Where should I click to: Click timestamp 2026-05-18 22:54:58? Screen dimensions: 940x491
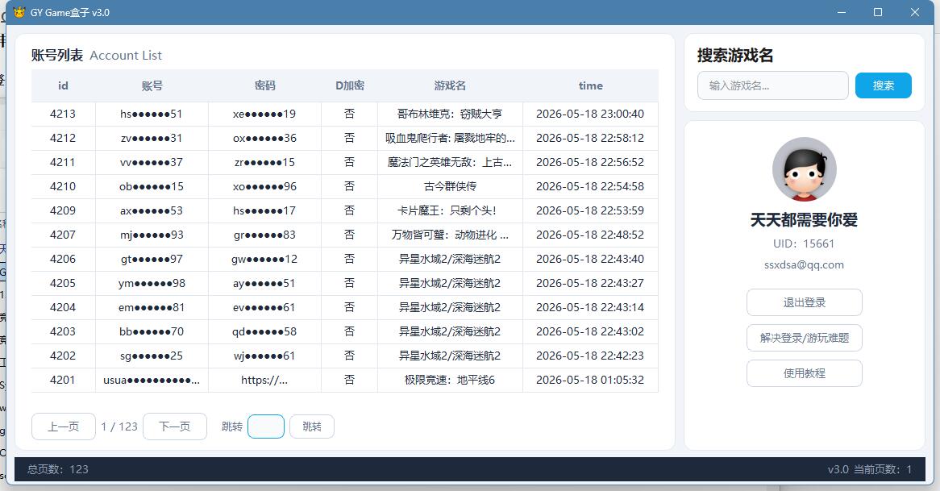point(590,186)
